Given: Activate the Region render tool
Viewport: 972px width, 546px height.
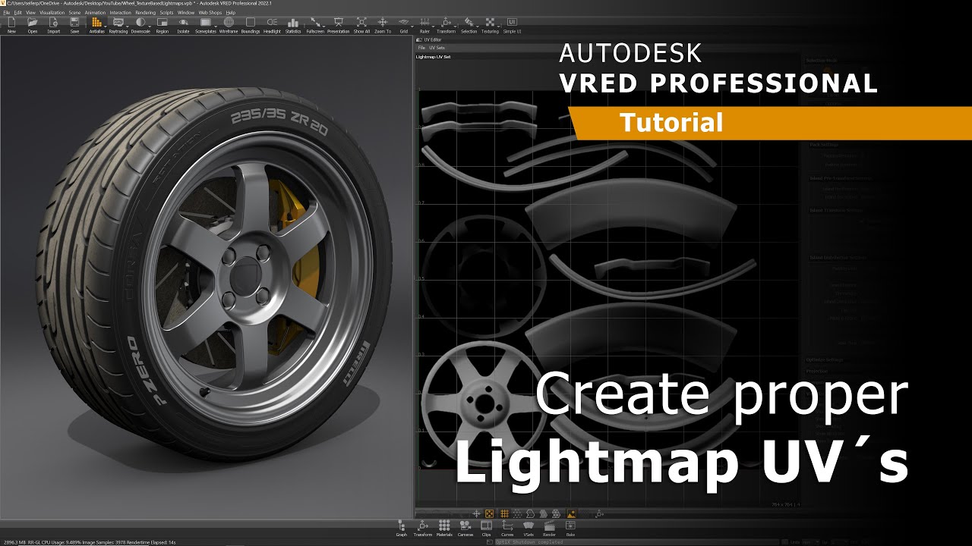Looking at the screenshot, I should (x=162, y=26).
